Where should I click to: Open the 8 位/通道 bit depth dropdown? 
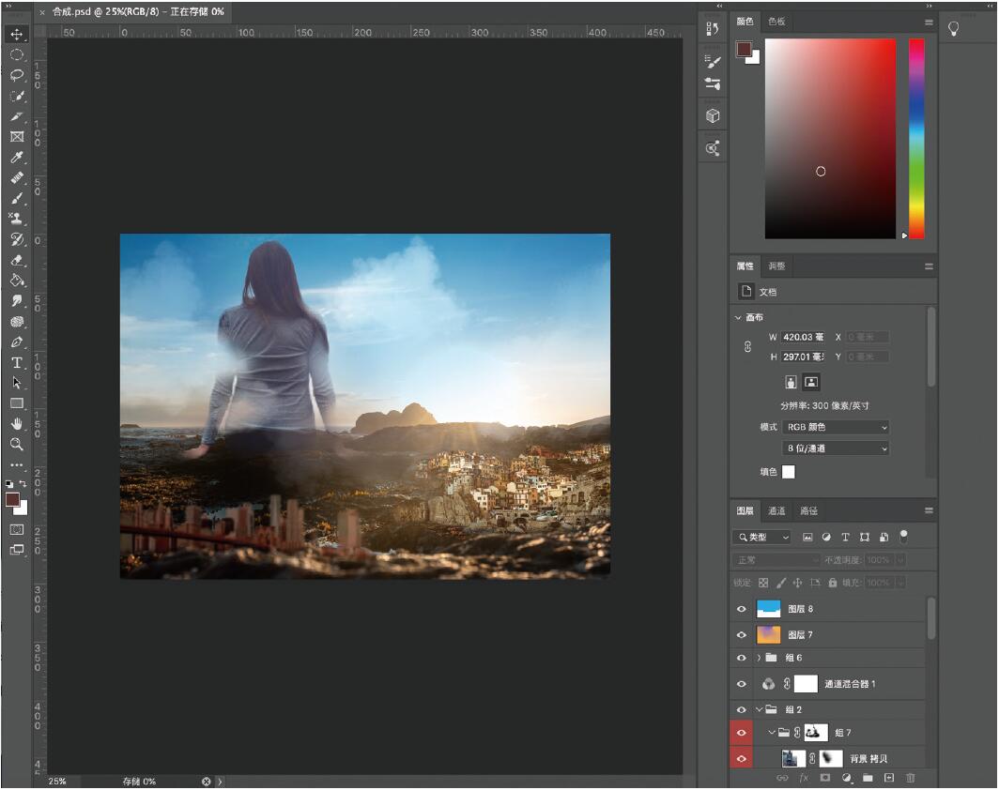[836, 448]
